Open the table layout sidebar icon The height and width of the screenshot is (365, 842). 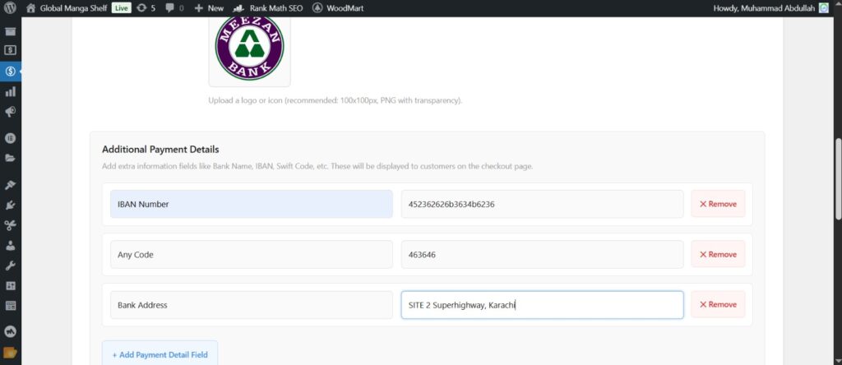(x=10, y=306)
